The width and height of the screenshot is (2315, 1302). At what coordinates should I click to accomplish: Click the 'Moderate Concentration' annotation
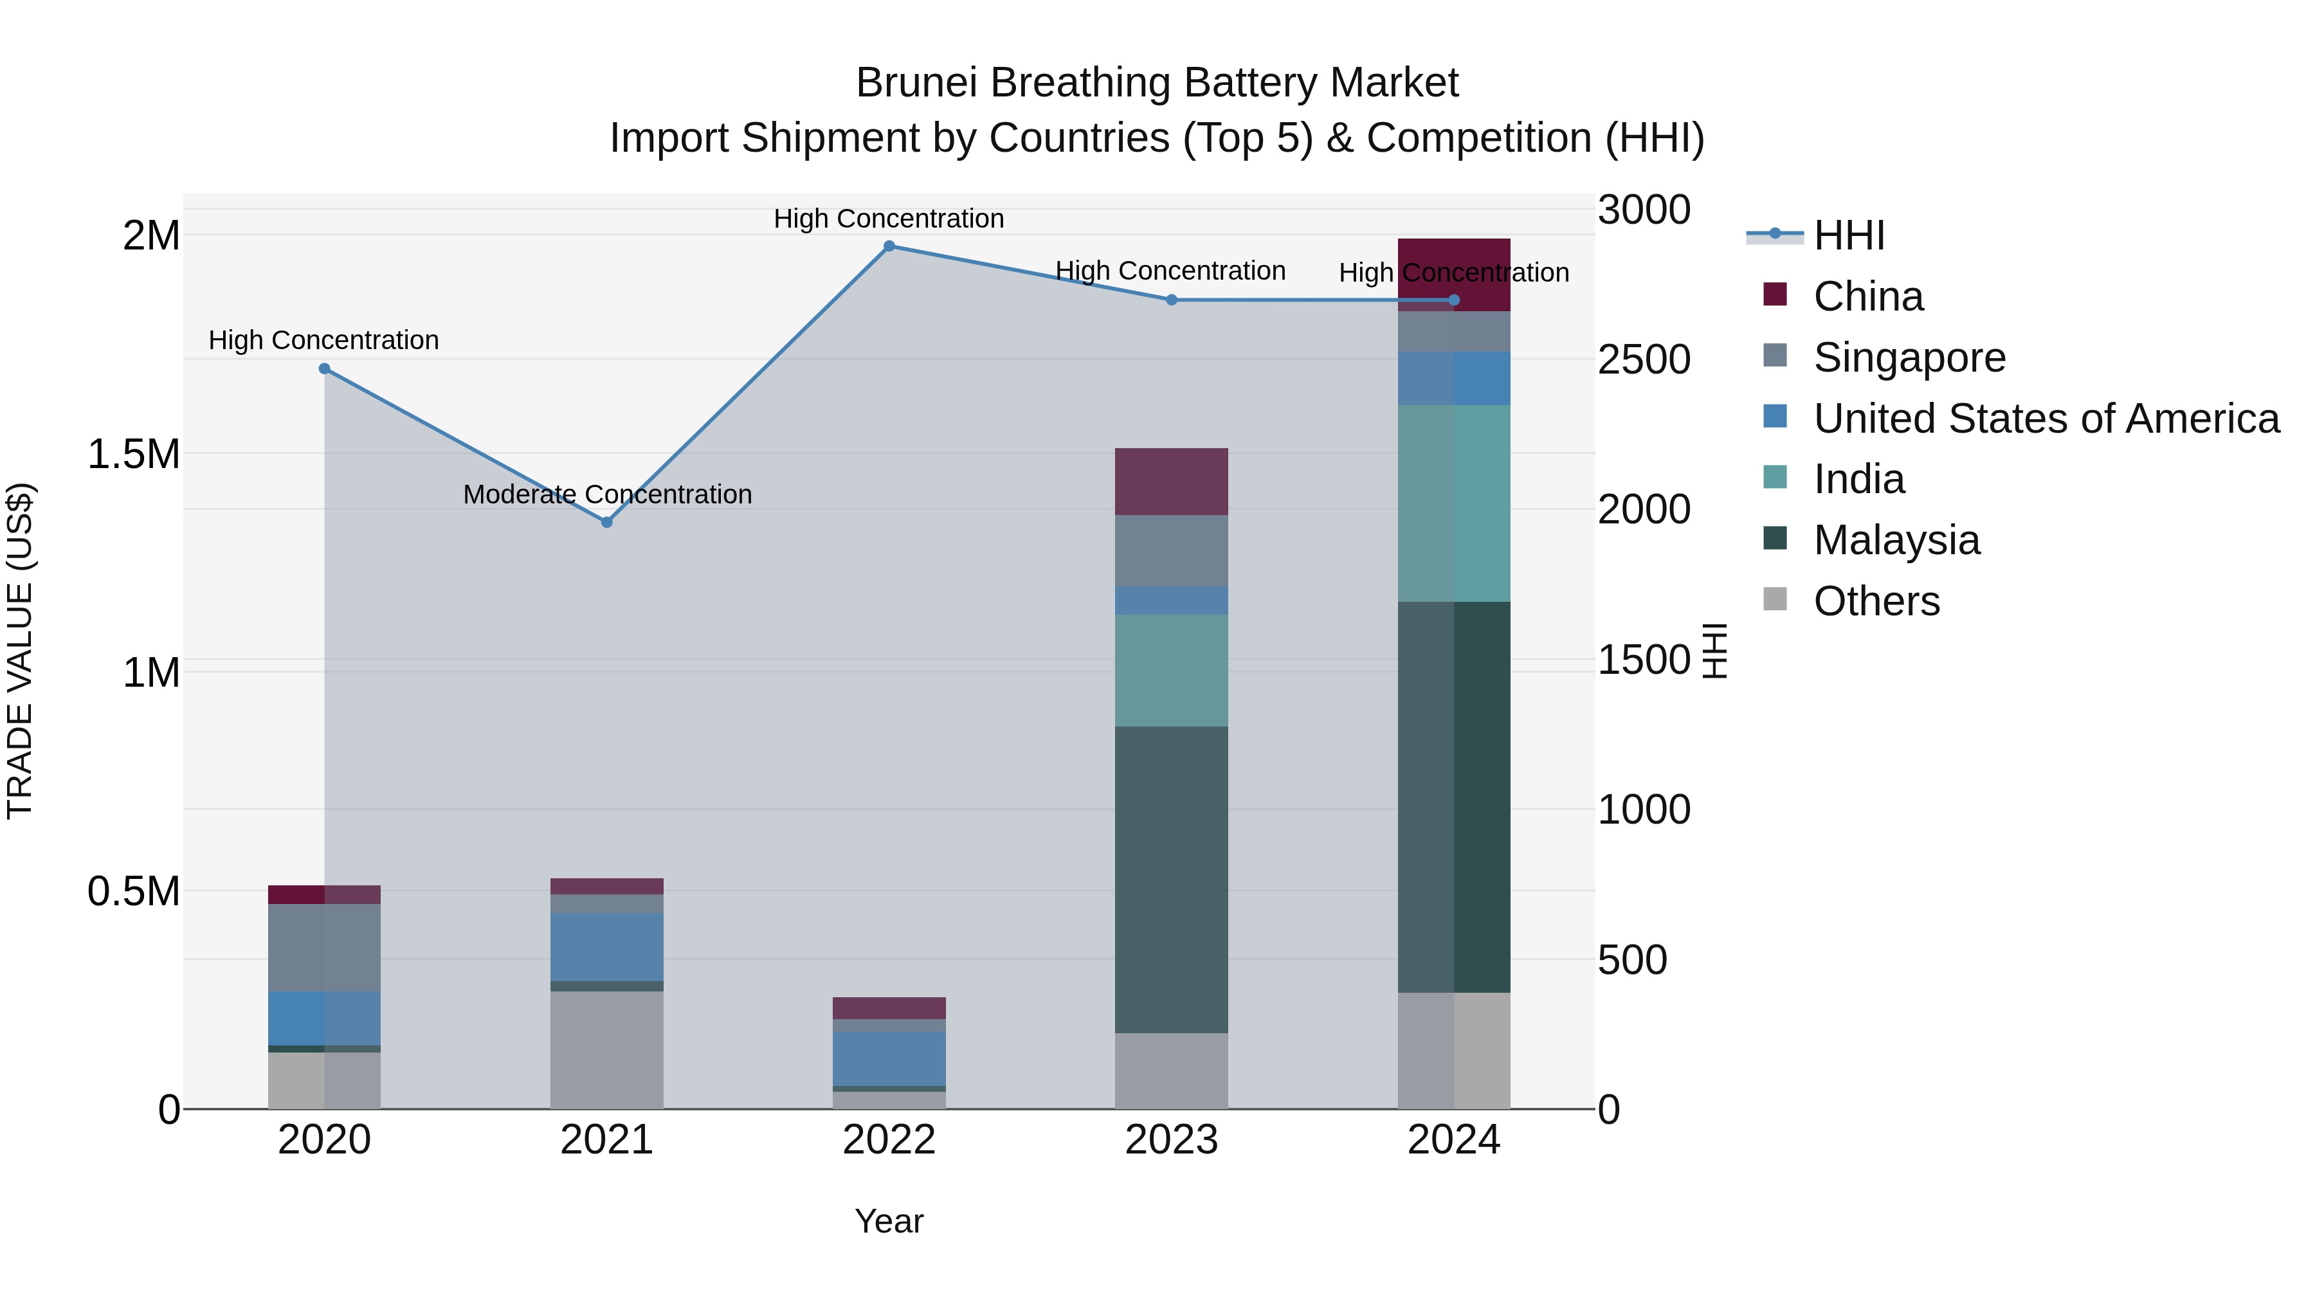point(608,494)
